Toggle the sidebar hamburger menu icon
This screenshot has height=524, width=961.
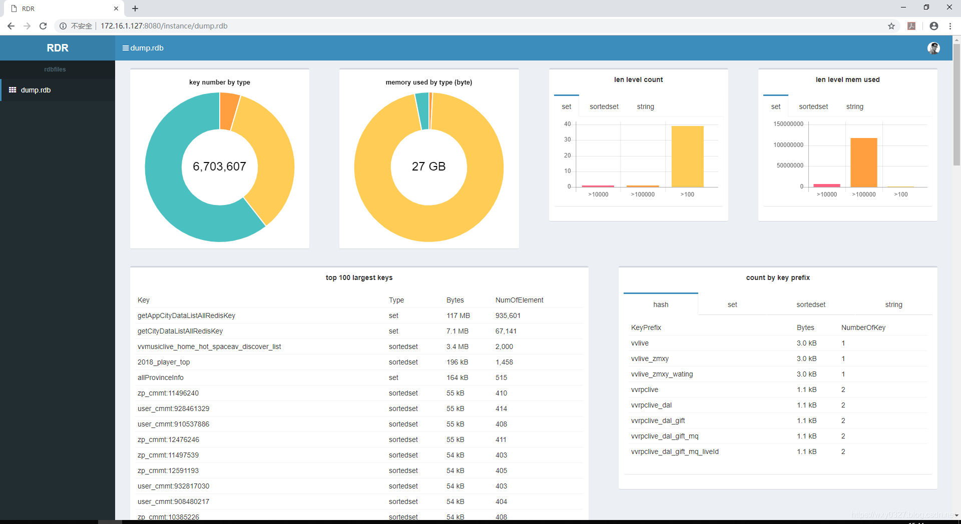point(125,48)
